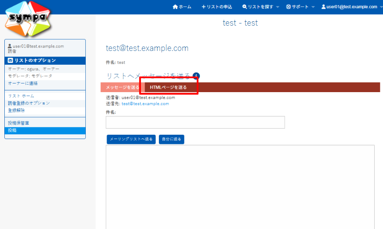
Task: Open 投稿保管庫 archive link
Action: pos(19,123)
